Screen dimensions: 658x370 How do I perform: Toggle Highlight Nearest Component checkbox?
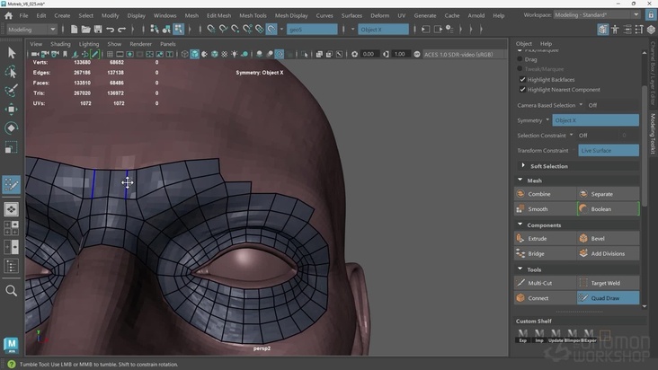tap(522, 89)
